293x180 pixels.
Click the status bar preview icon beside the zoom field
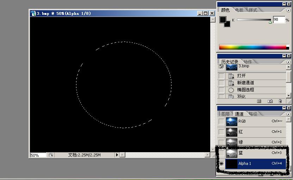[51, 155]
